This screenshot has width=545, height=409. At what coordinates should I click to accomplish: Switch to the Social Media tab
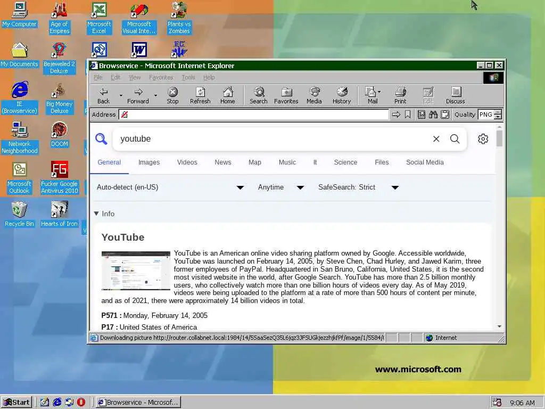(425, 162)
